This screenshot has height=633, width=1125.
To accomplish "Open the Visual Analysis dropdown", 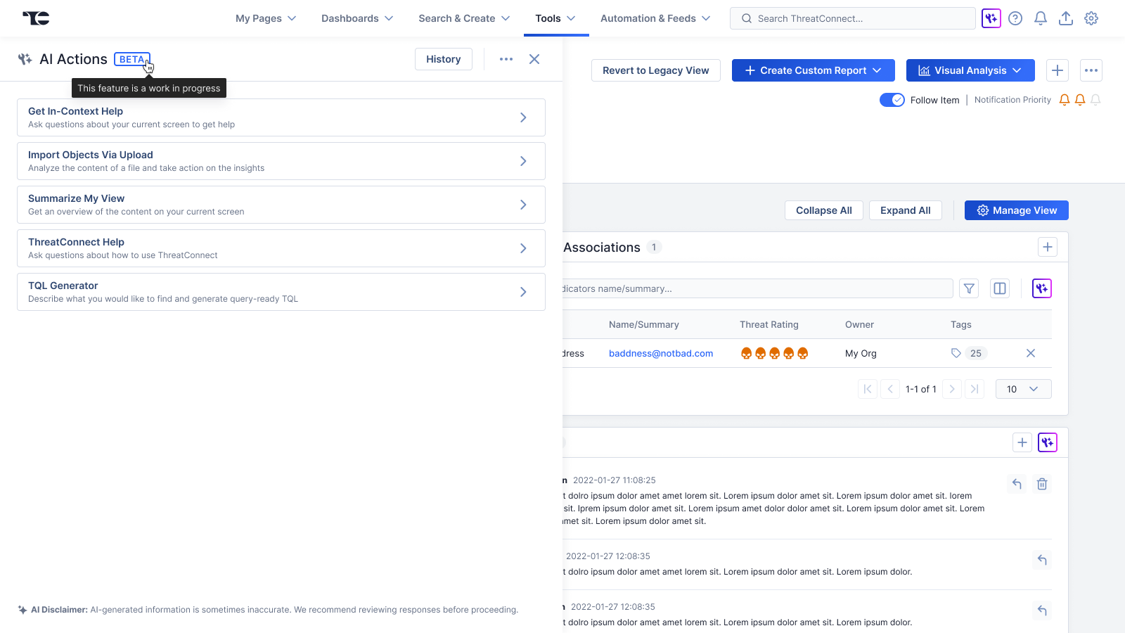I will [970, 70].
